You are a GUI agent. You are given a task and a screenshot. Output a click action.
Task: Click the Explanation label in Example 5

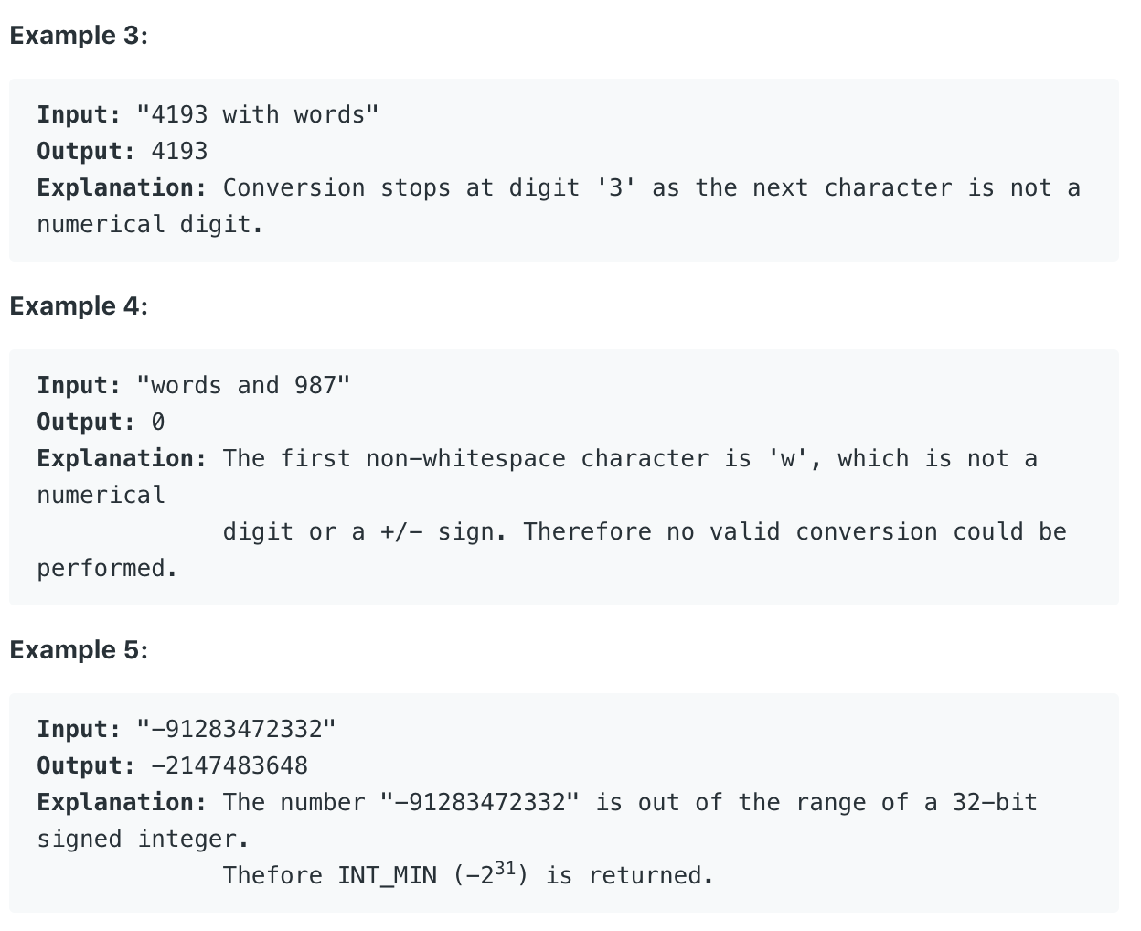coord(123,803)
